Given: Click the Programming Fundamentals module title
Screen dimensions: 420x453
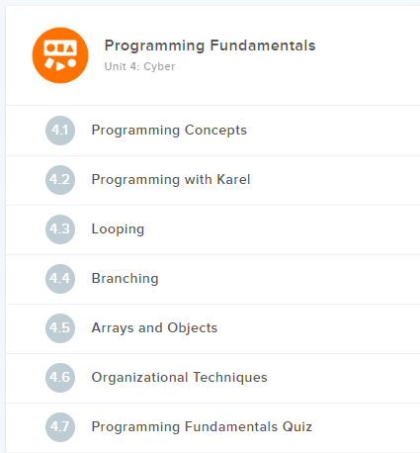Looking at the screenshot, I should click(x=210, y=45).
